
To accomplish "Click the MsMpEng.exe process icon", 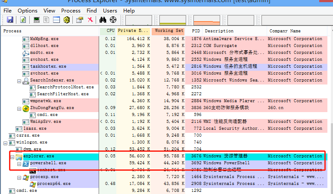I will tap(26, 39).
